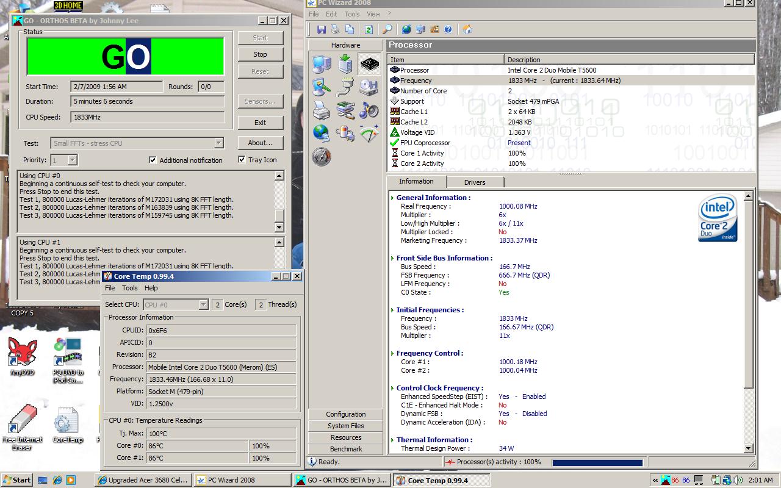Open the I/O Ports cable icon
This screenshot has width=781, height=488.
pyautogui.click(x=345, y=88)
